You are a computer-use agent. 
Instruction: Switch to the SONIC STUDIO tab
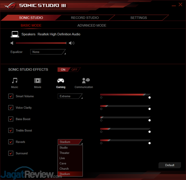coord(31,18)
